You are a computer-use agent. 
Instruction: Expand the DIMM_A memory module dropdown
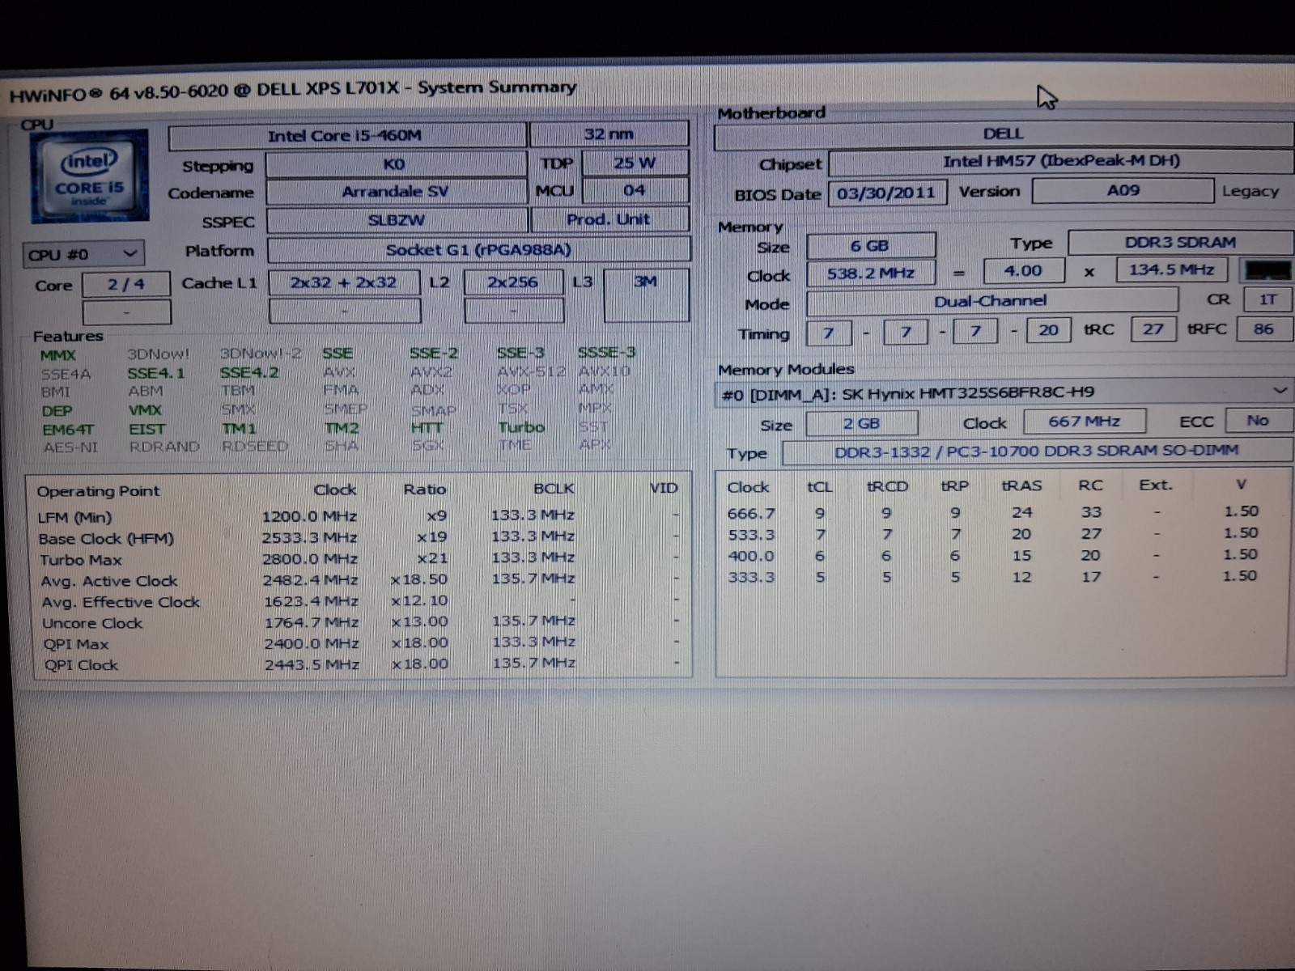tap(1004, 393)
